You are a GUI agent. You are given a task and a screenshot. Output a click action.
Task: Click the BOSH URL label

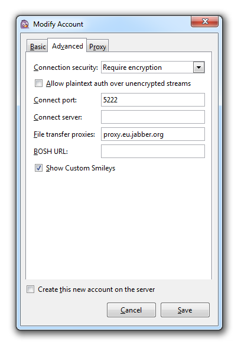click(51, 152)
